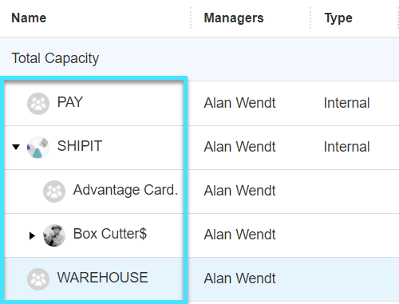Click the Advantage Card group icon
This screenshot has height=304, width=399.
(x=54, y=191)
